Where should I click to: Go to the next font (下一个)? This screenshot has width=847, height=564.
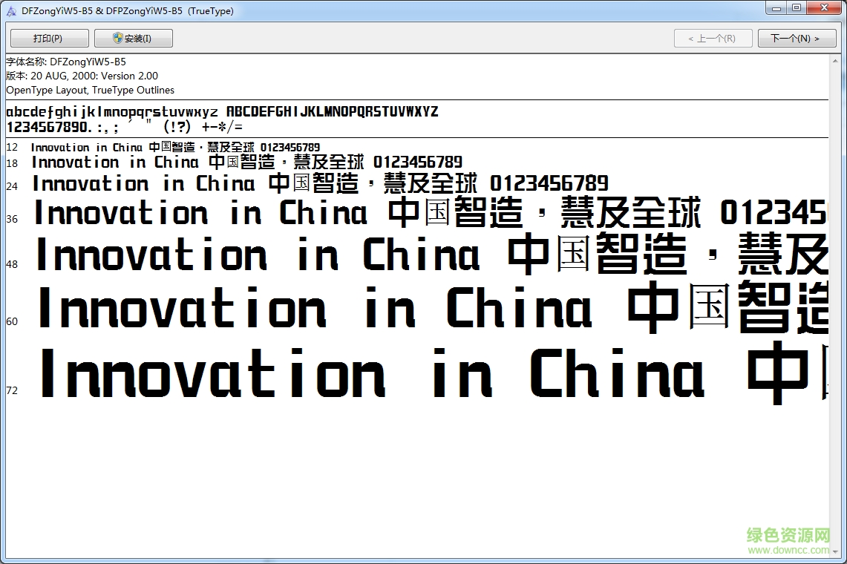[797, 39]
